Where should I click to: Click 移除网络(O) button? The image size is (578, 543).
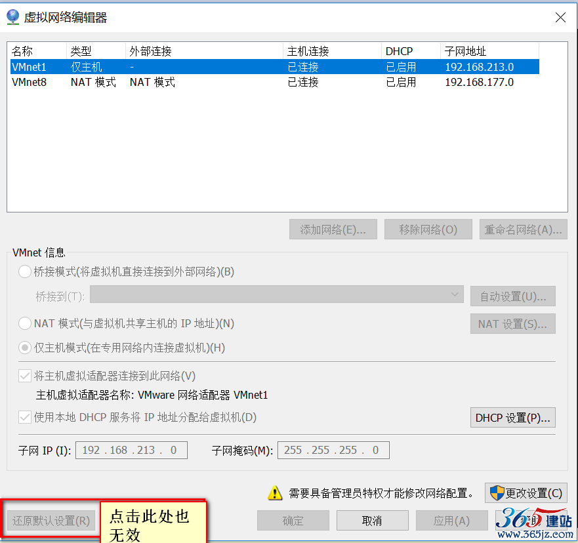pyautogui.click(x=428, y=230)
